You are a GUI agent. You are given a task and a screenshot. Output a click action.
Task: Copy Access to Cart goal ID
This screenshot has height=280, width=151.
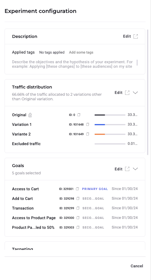pyautogui.click(x=77, y=189)
